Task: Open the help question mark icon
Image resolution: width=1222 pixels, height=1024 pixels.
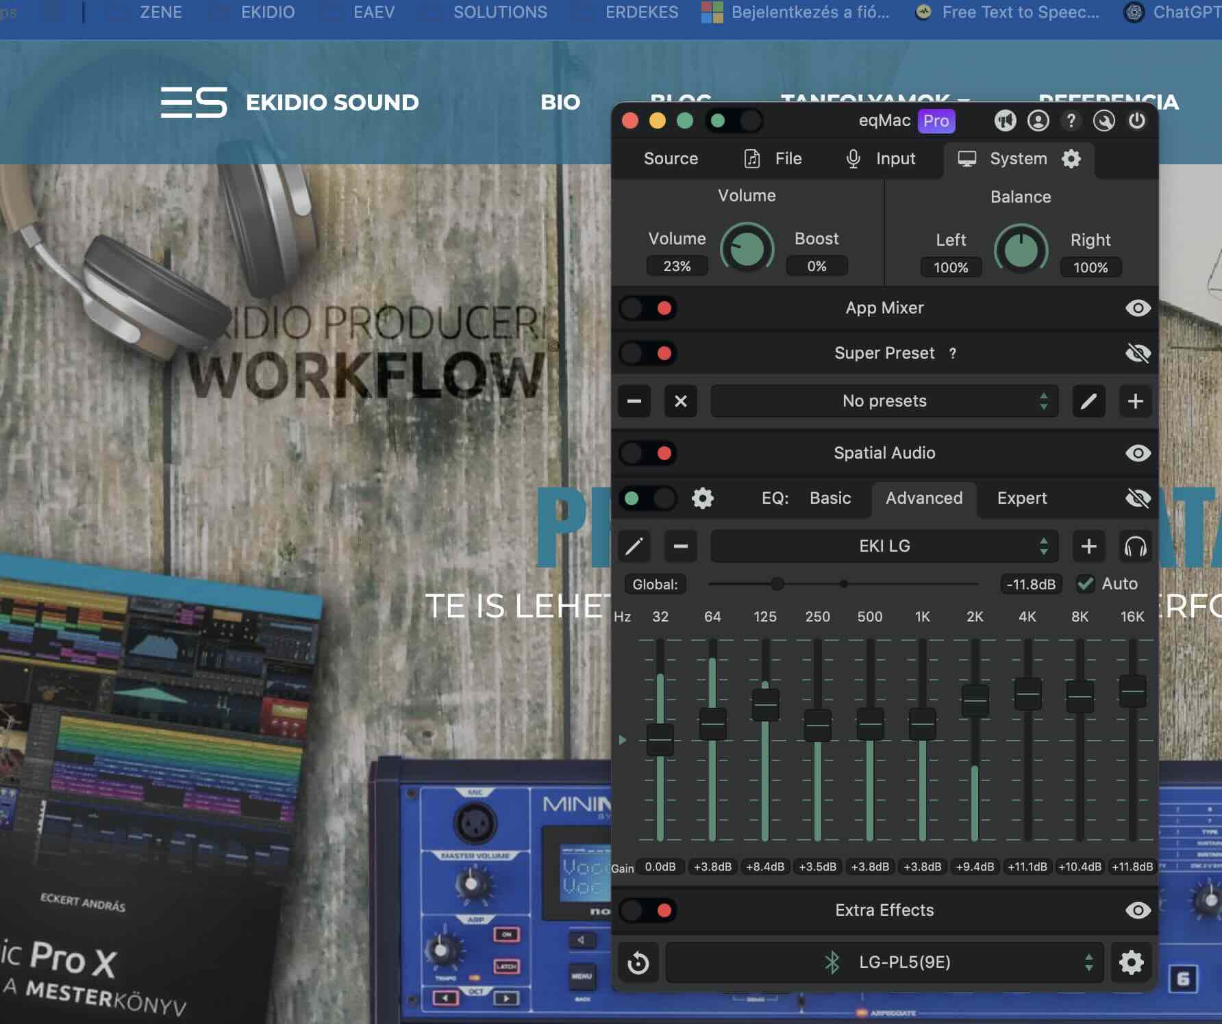Action: pos(1071,120)
